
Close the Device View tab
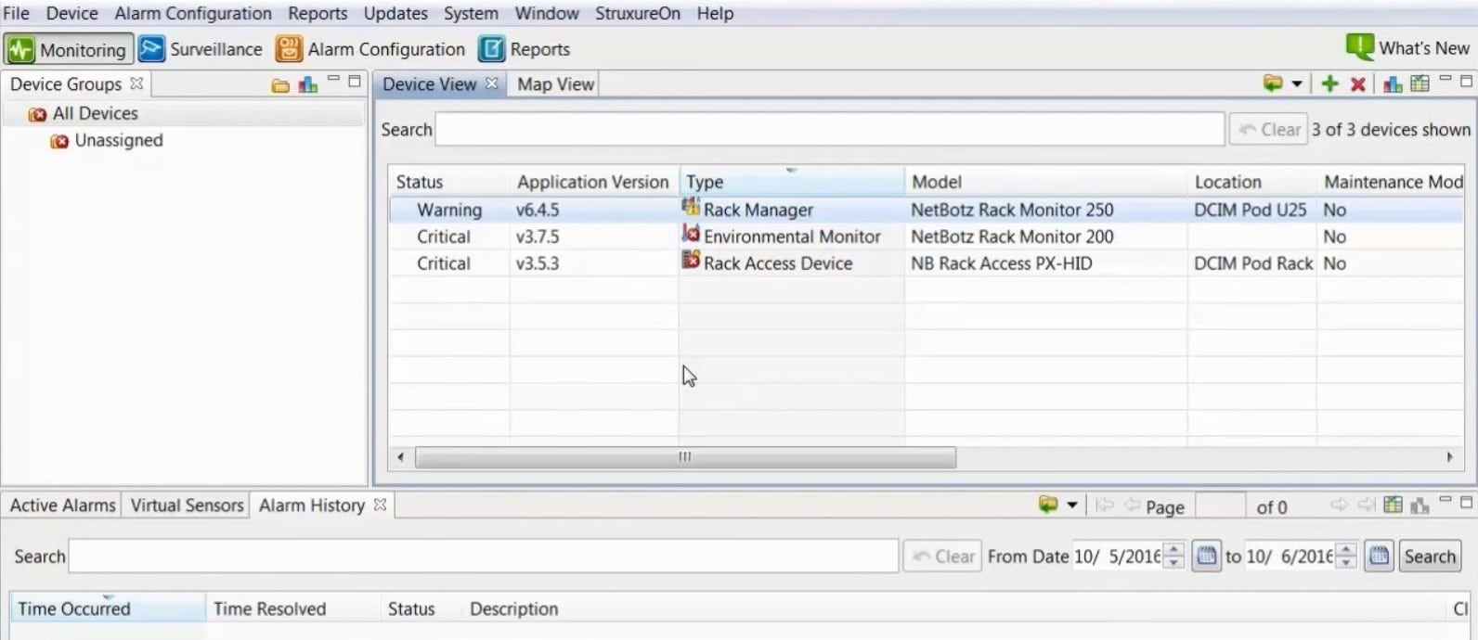point(492,83)
